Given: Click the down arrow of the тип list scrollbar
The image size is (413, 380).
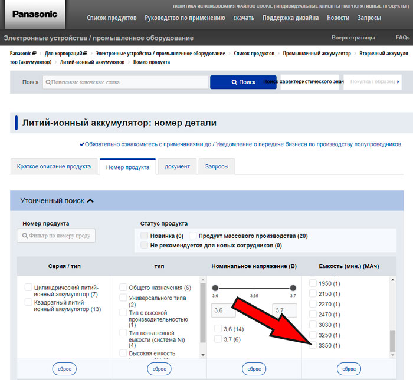Looking at the screenshot, I should coord(203,355).
